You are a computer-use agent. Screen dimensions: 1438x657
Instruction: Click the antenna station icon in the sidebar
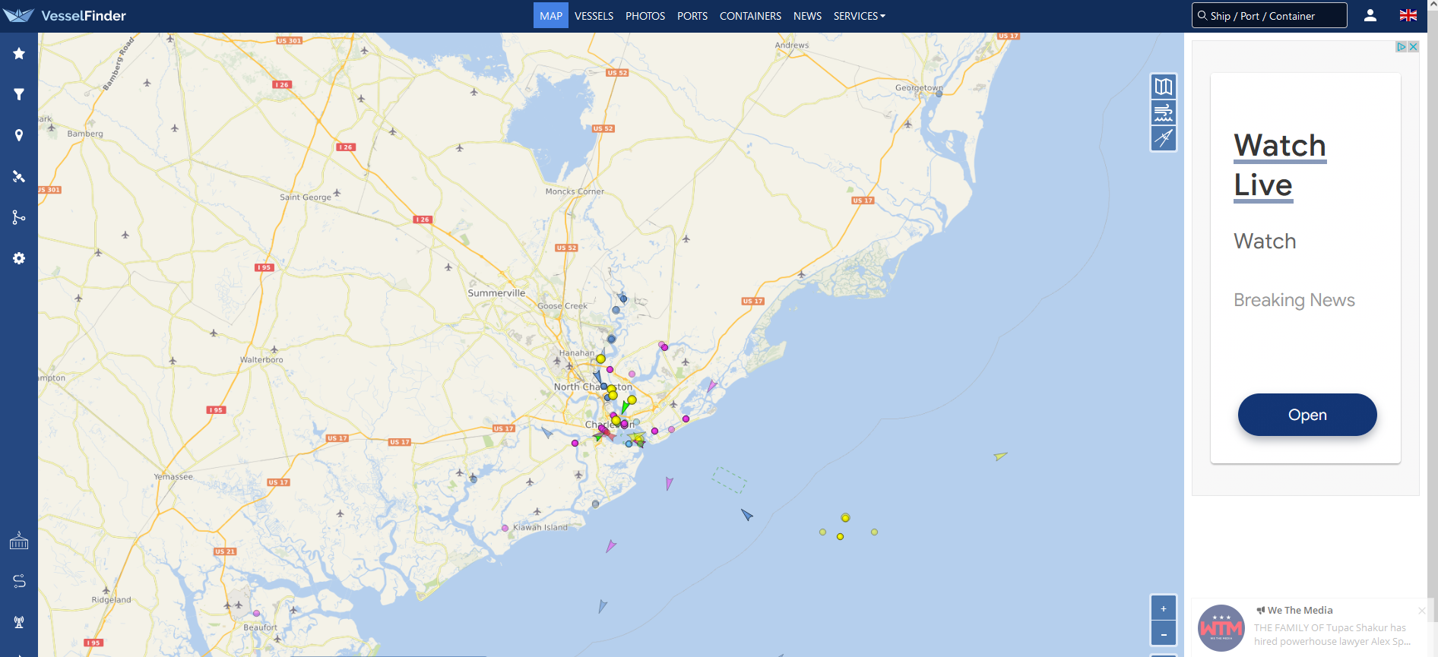(19, 622)
